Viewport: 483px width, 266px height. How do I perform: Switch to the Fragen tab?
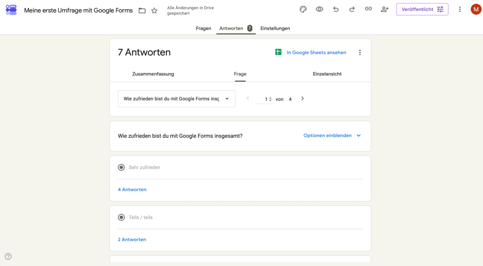pyautogui.click(x=204, y=28)
